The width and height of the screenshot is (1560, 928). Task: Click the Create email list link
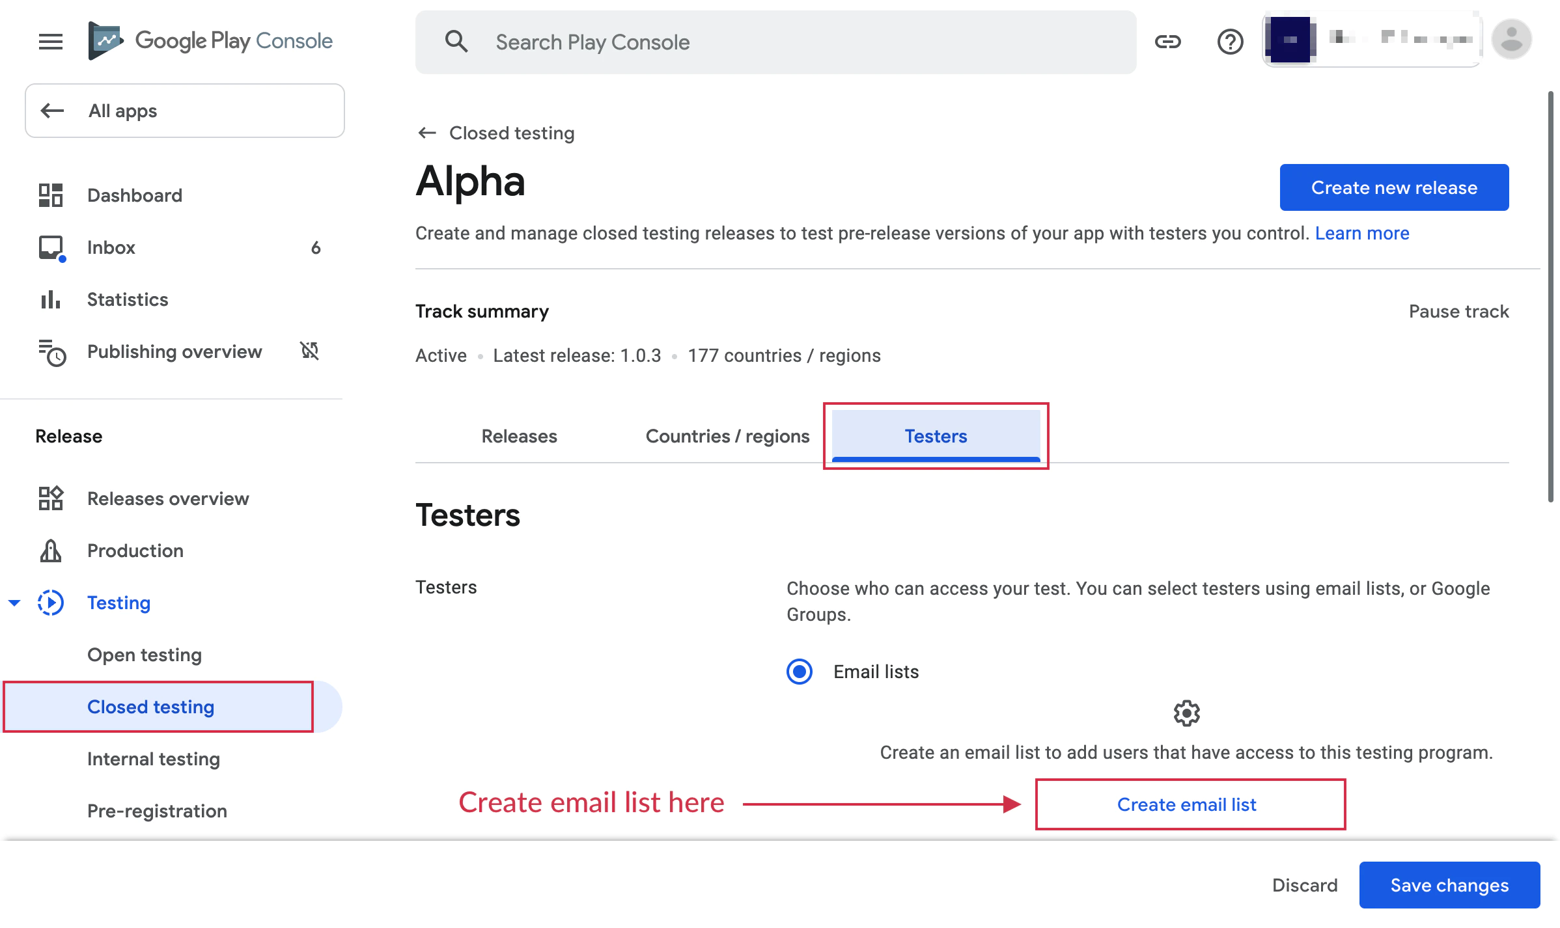click(x=1186, y=804)
